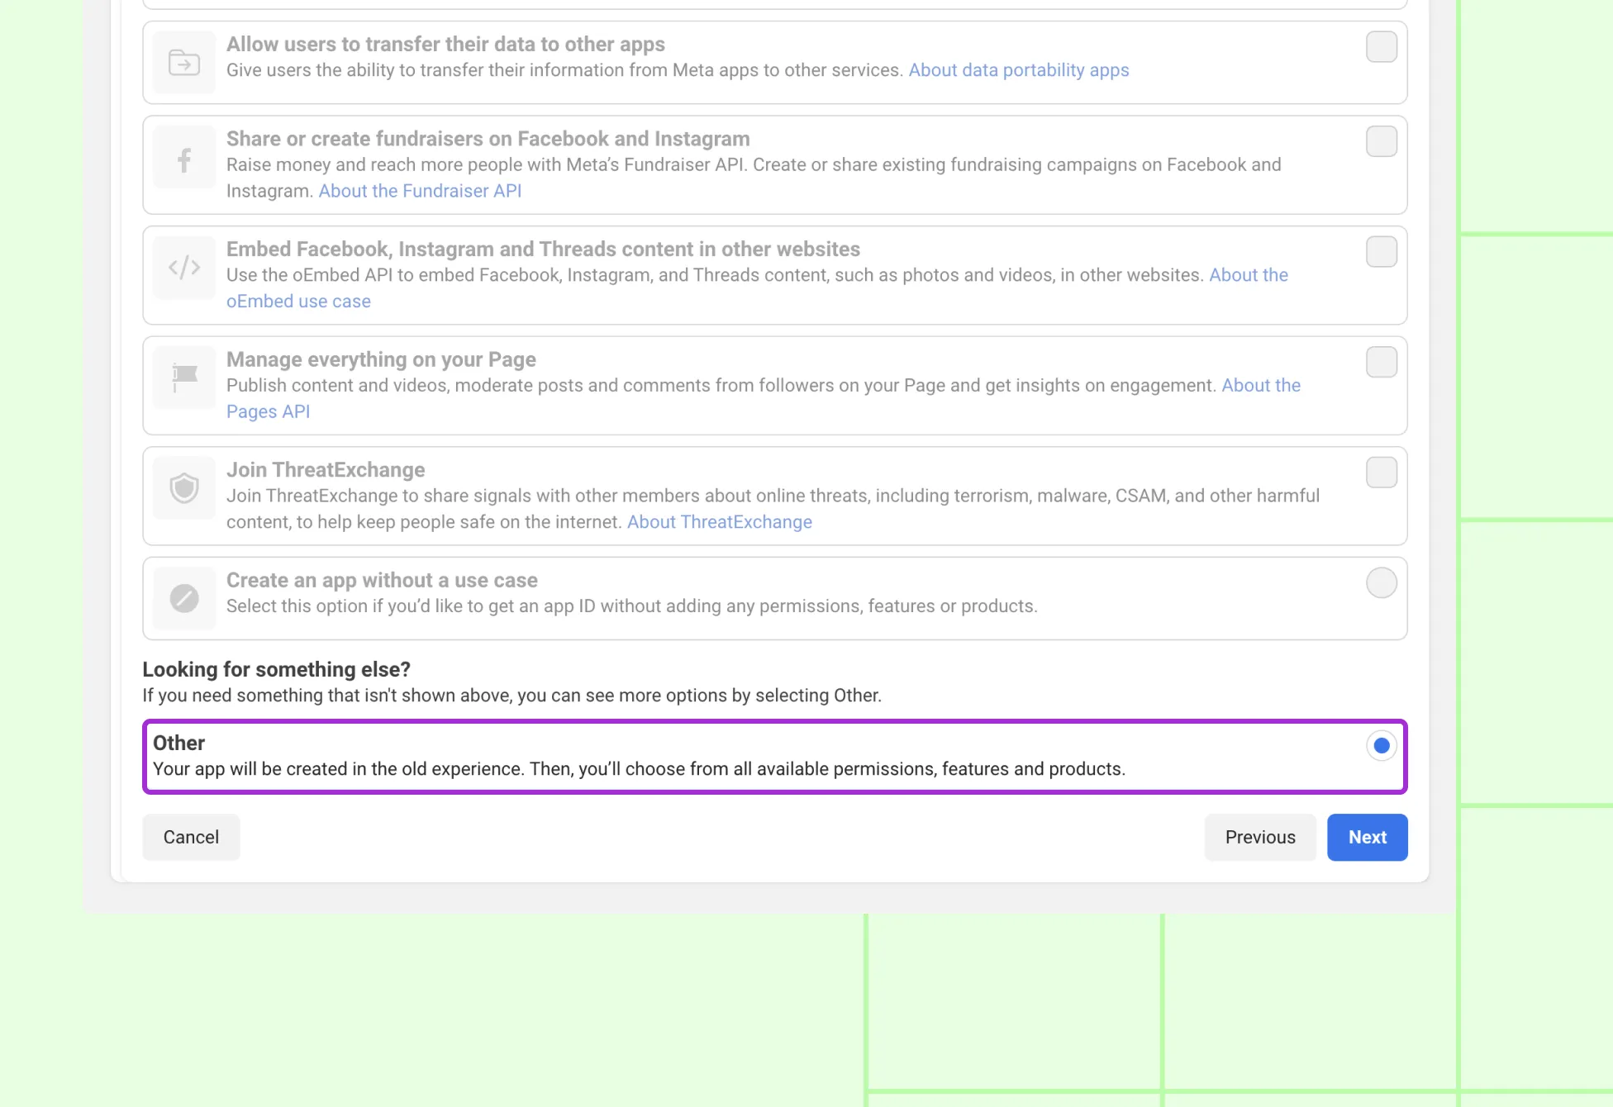Open About the Fundraiser API link

click(420, 191)
